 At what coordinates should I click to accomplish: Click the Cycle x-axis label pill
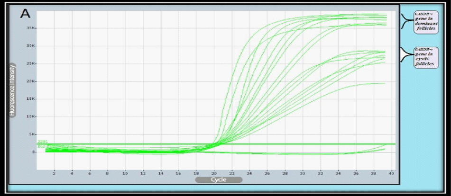tap(218, 180)
